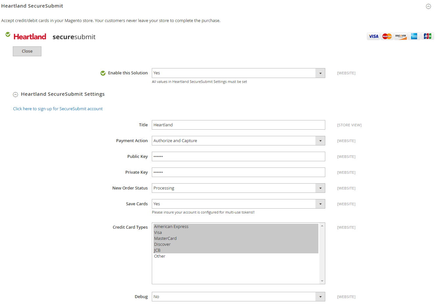Open the Payment Action dropdown
Viewport: 436px width, 306px height.
(x=238, y=140)
